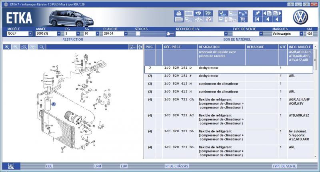The image size is (320, 172).
Task: Click the pushpin icon
Action: click(x=258, y=14)
